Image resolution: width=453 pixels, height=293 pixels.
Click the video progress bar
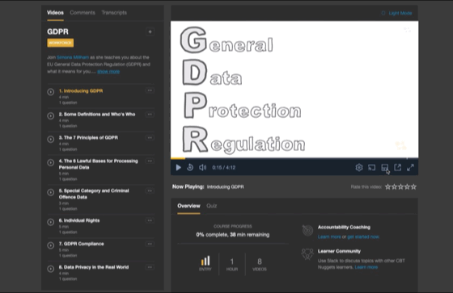pos(294,158)
